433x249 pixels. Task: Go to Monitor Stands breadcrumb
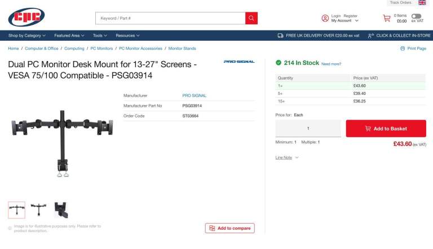[x=182, y=49]
